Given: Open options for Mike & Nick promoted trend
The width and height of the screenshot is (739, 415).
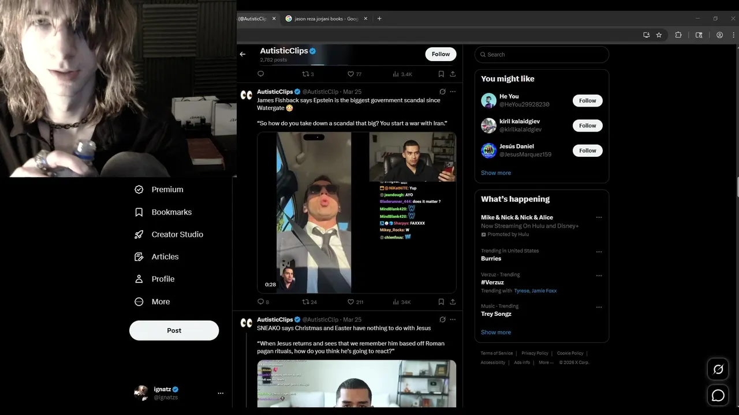Looking at the screenshot, I should click(x=599, y=217).
